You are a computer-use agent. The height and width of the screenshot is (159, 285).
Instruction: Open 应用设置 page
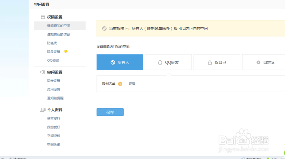[54, 89]
